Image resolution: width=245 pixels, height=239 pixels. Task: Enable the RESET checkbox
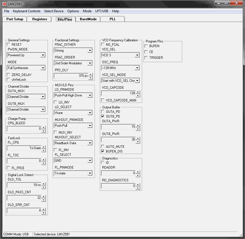pyautogui.click(x=9, y=45)
